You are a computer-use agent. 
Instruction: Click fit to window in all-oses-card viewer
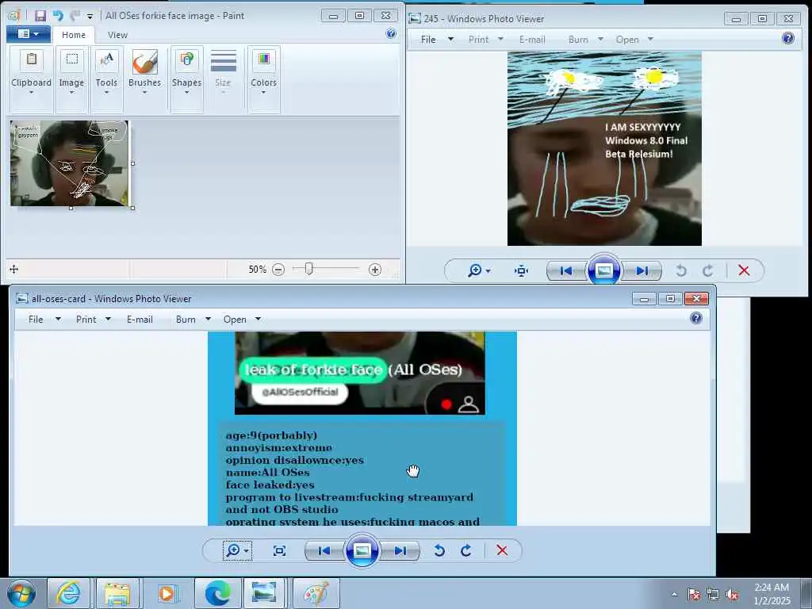[279, 550]
